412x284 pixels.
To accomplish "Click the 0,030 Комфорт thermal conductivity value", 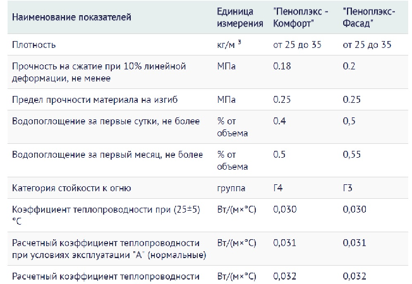I will (x=285, y=209).
